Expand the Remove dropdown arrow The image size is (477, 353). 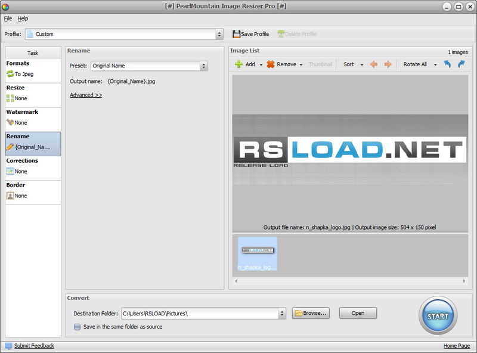[301, 64]
